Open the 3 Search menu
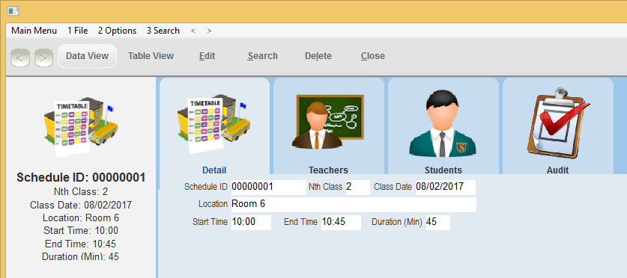Screen dimensions: 627x278 tap(163, 31)
